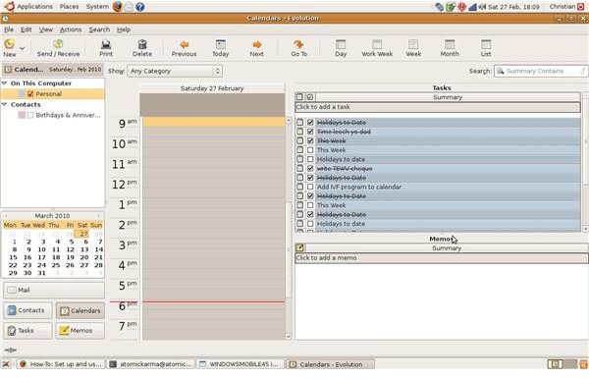Click the show desktop icon in bottom panel
This screenshot has width=589, height=379.
click(7, 364)
